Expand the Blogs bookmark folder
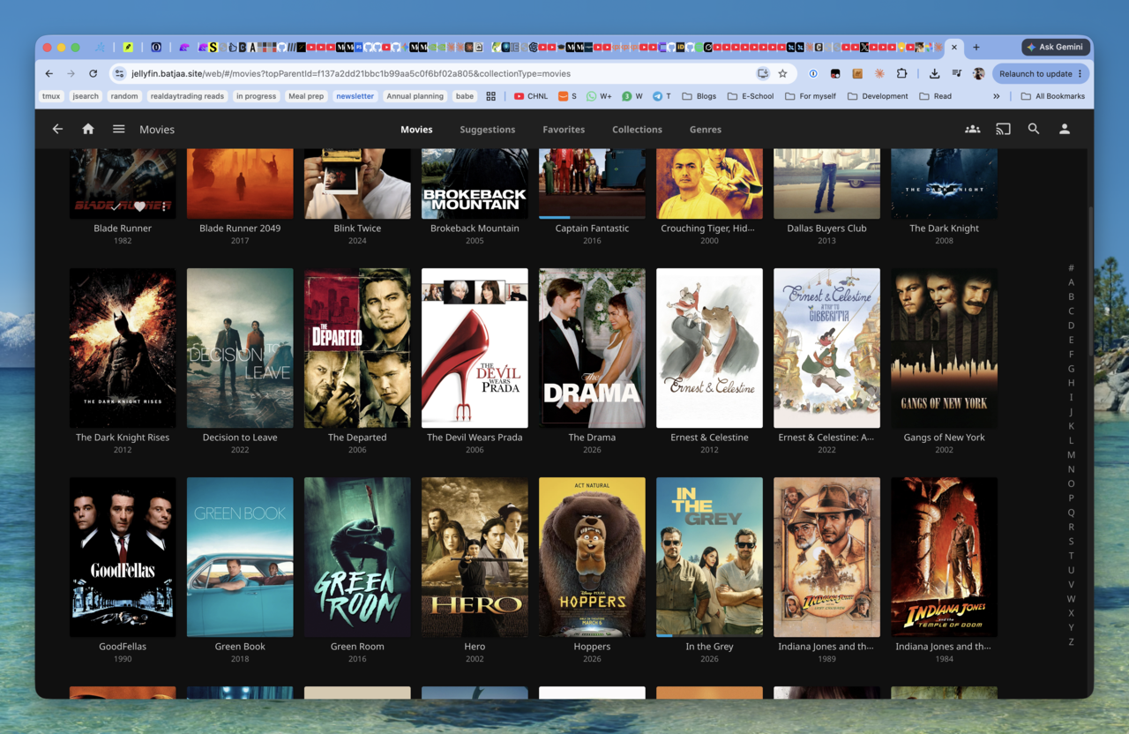The width and height of the screenshot is (1129, 734). tap(698, 96)
